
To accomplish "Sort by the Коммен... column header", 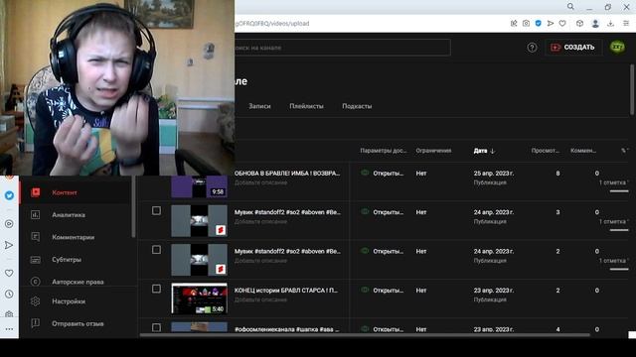I will 583,151.
